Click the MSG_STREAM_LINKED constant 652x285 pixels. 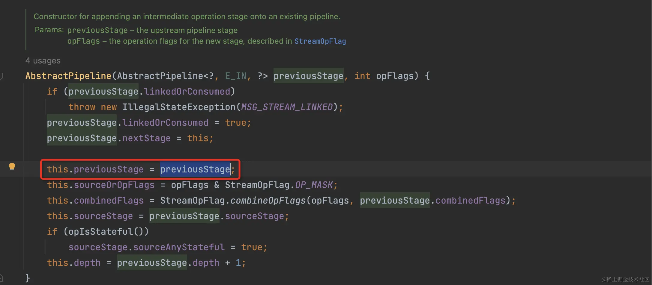pos(287,107)
